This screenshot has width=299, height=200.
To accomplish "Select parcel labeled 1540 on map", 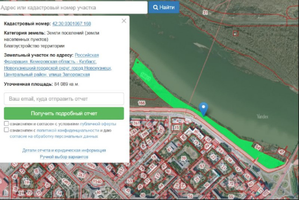I will (97, 181).
